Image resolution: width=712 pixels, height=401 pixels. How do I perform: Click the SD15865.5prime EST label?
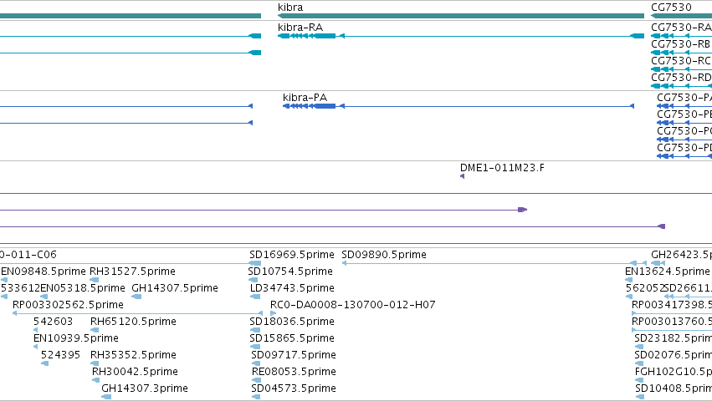click(x=291, y=338)
